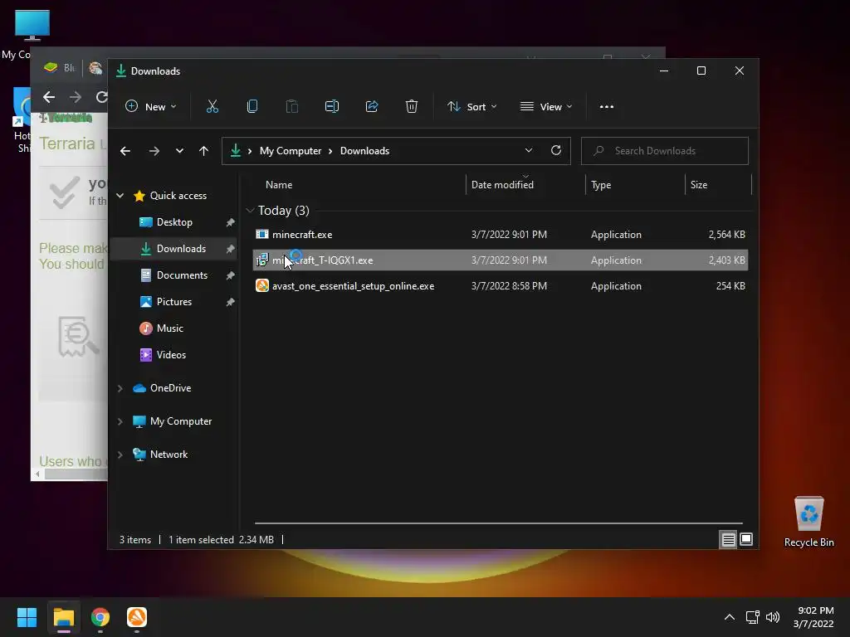Click the avast_one_essential_setup_online.exe file icon

[262, 286]
